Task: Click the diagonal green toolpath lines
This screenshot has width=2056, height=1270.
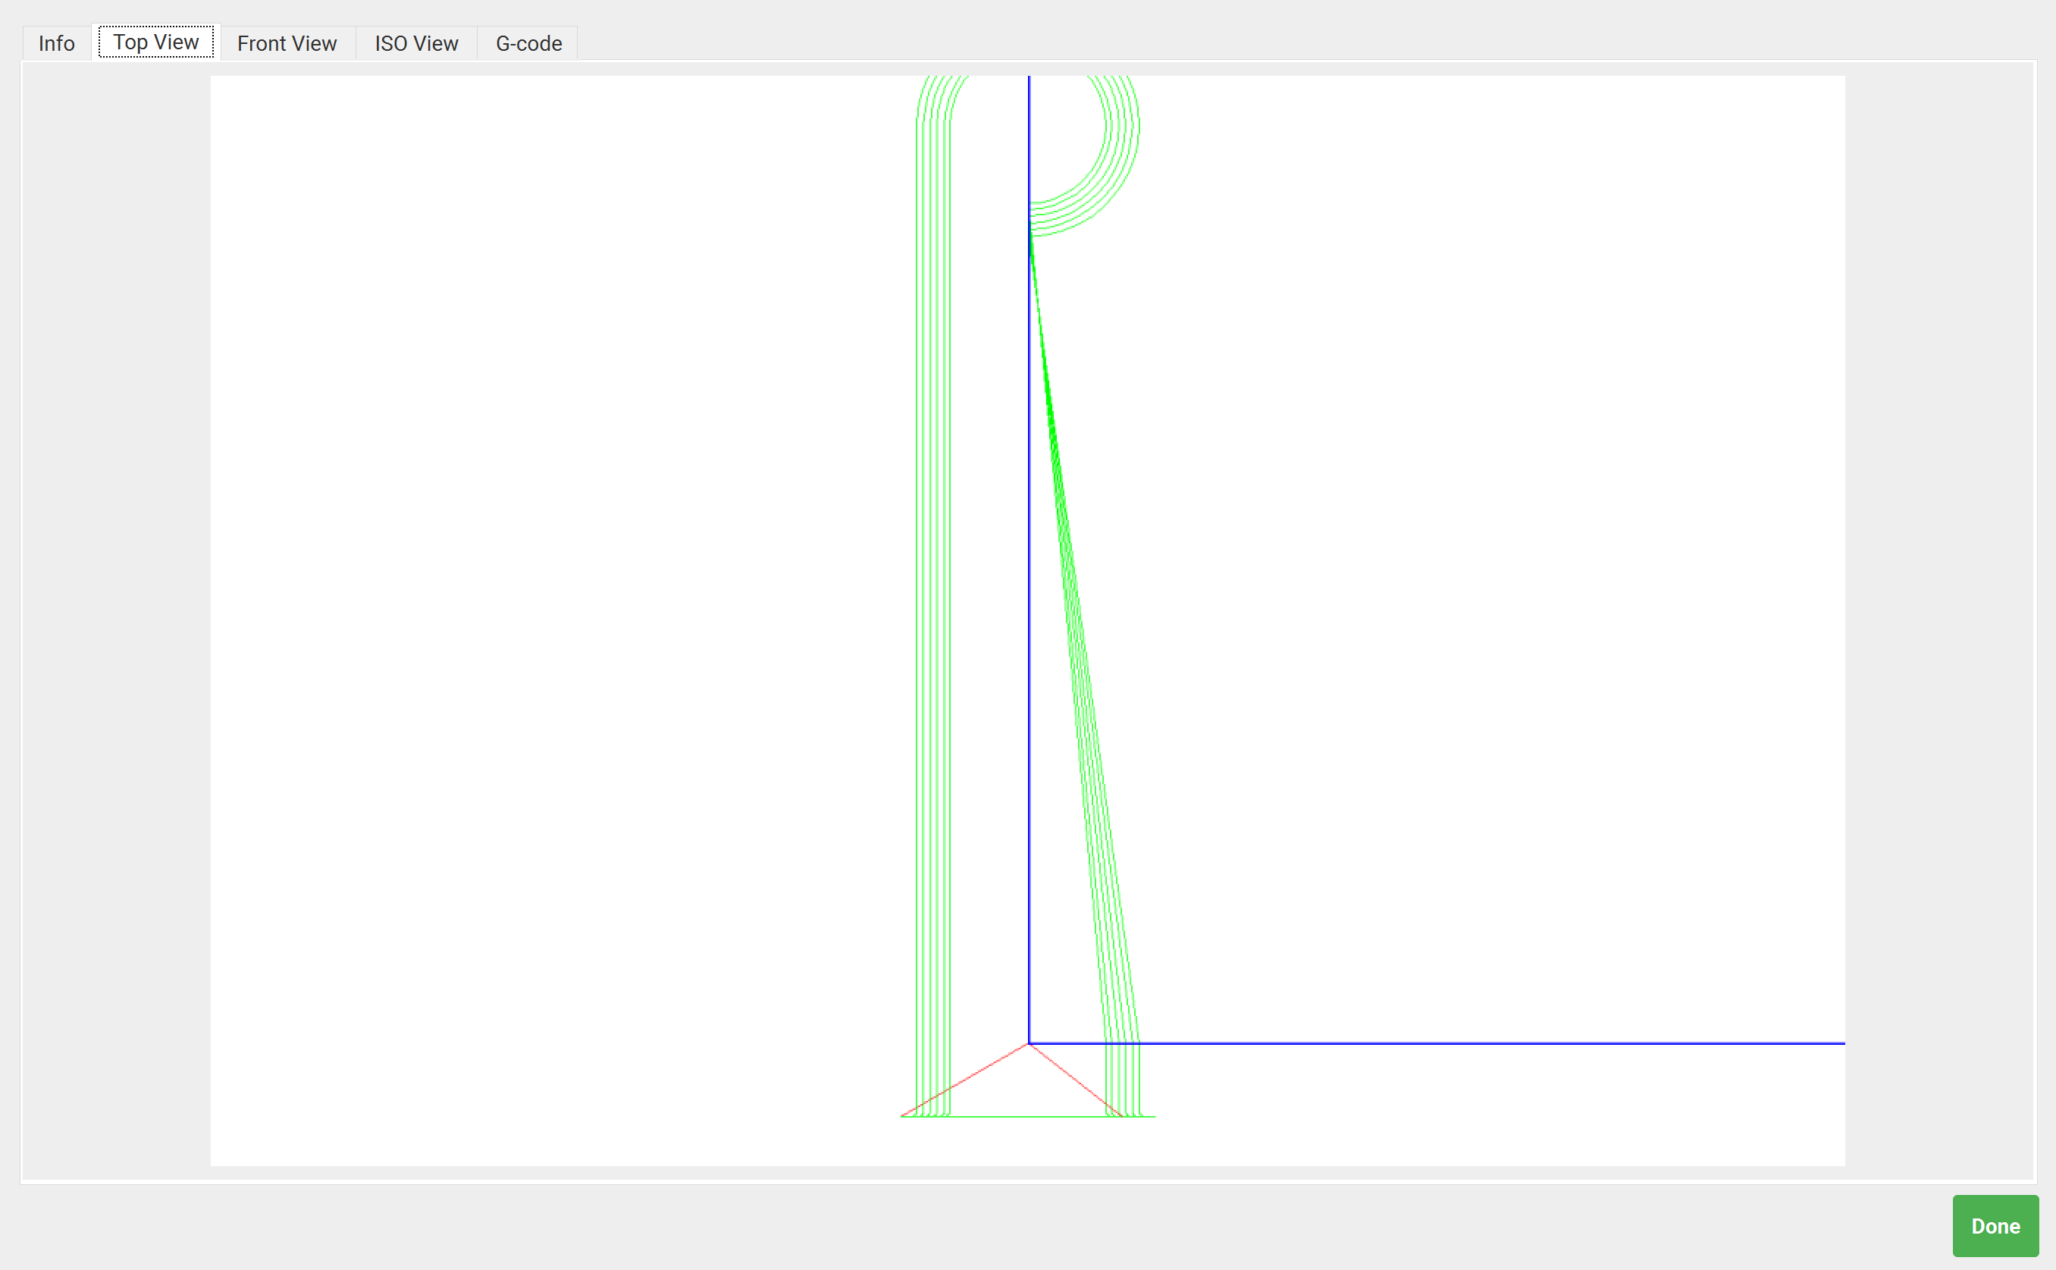Action: (x=1083, y=638)
